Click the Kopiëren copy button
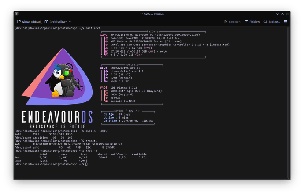The height and width of the screenshot is (195, 304). [232, 21]
